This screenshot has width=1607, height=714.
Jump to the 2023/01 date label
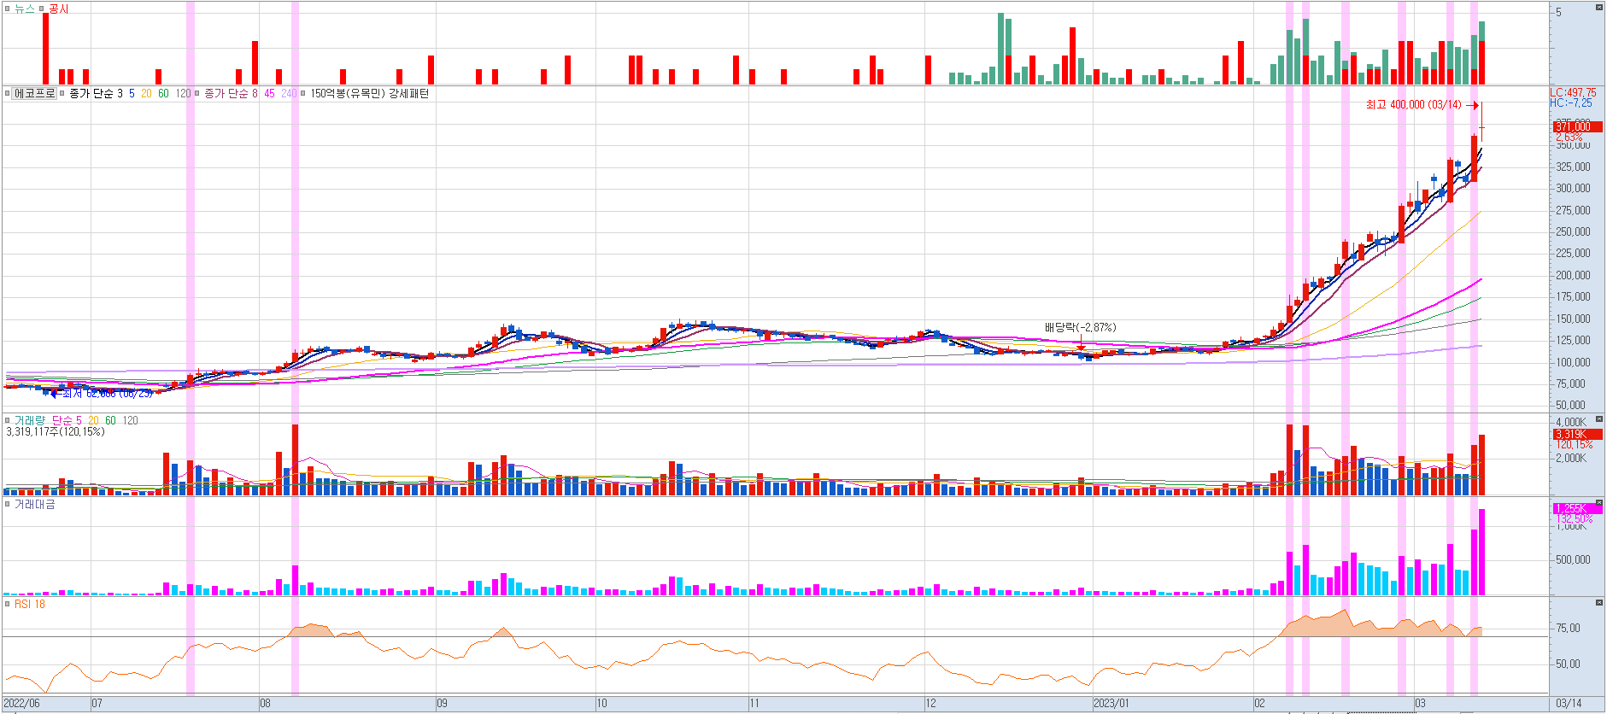pyautogui.click(x=1111, y=704)
